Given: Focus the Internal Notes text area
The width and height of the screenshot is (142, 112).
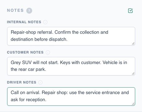Looking at the screenshot, I should point(71,36).
